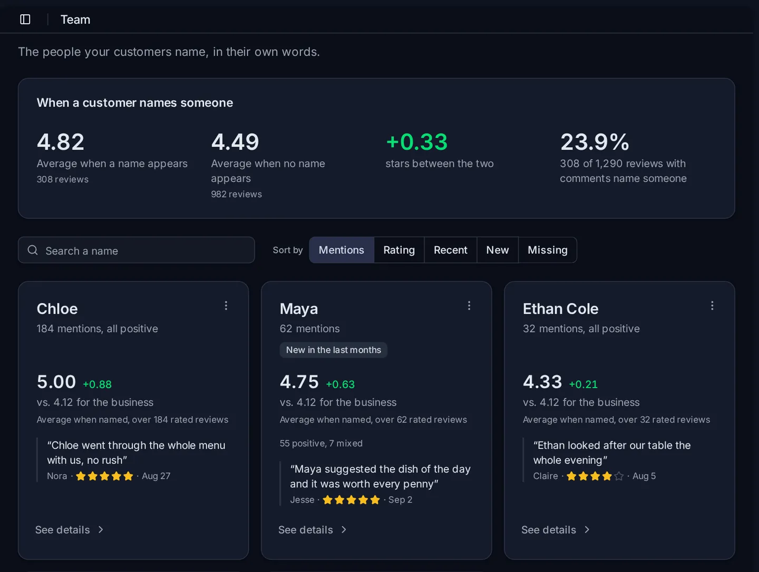
Task: Click '982 reviews' count
Action: point(237,194)
